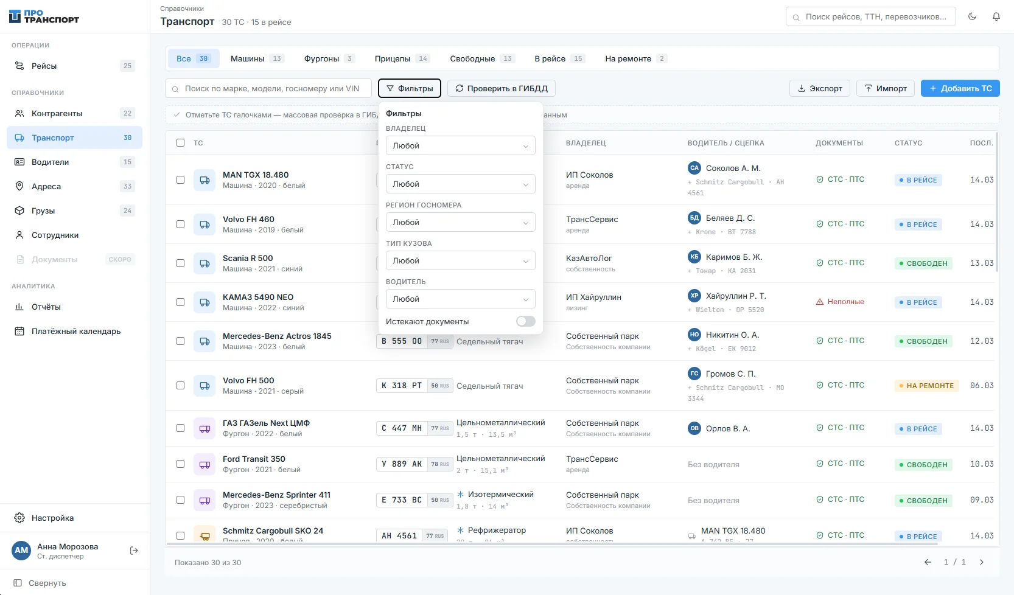Tick checkbox for Mercedes-Benz Sprinter 411

(x=180, y=499)
